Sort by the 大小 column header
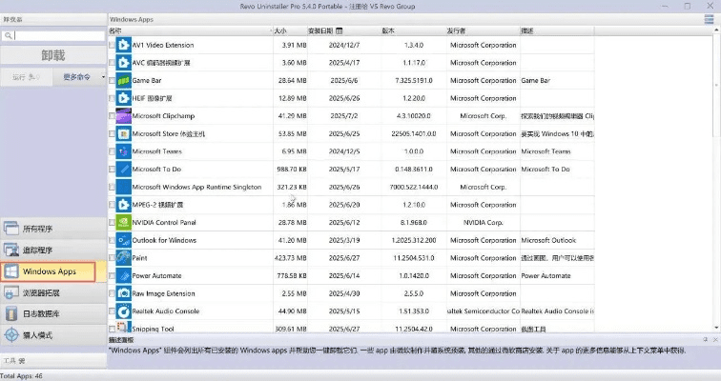The image size is (721, 381). tap(290, 30)
